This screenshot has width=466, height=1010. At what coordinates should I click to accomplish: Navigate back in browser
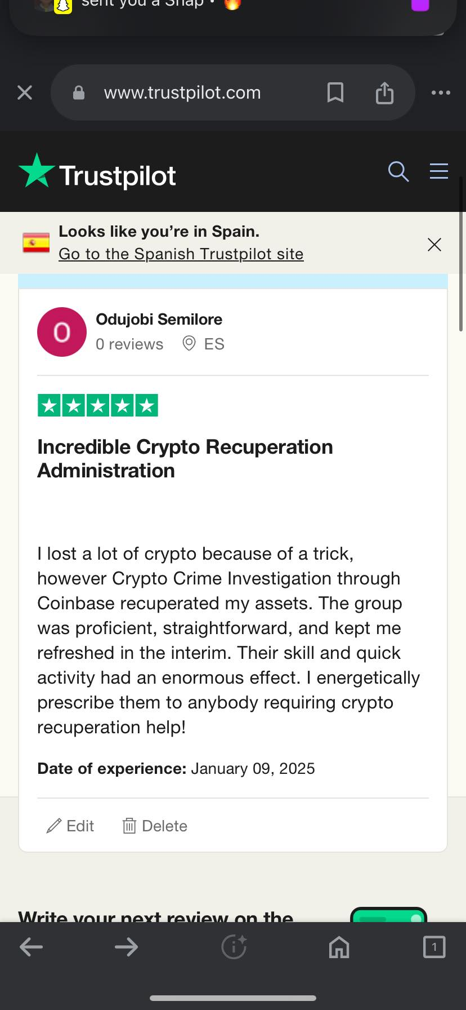[x=32, y=947]
